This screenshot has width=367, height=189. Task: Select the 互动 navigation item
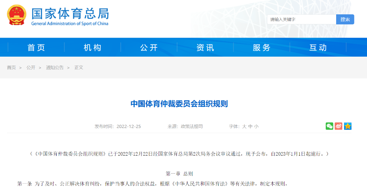[318, 47]
